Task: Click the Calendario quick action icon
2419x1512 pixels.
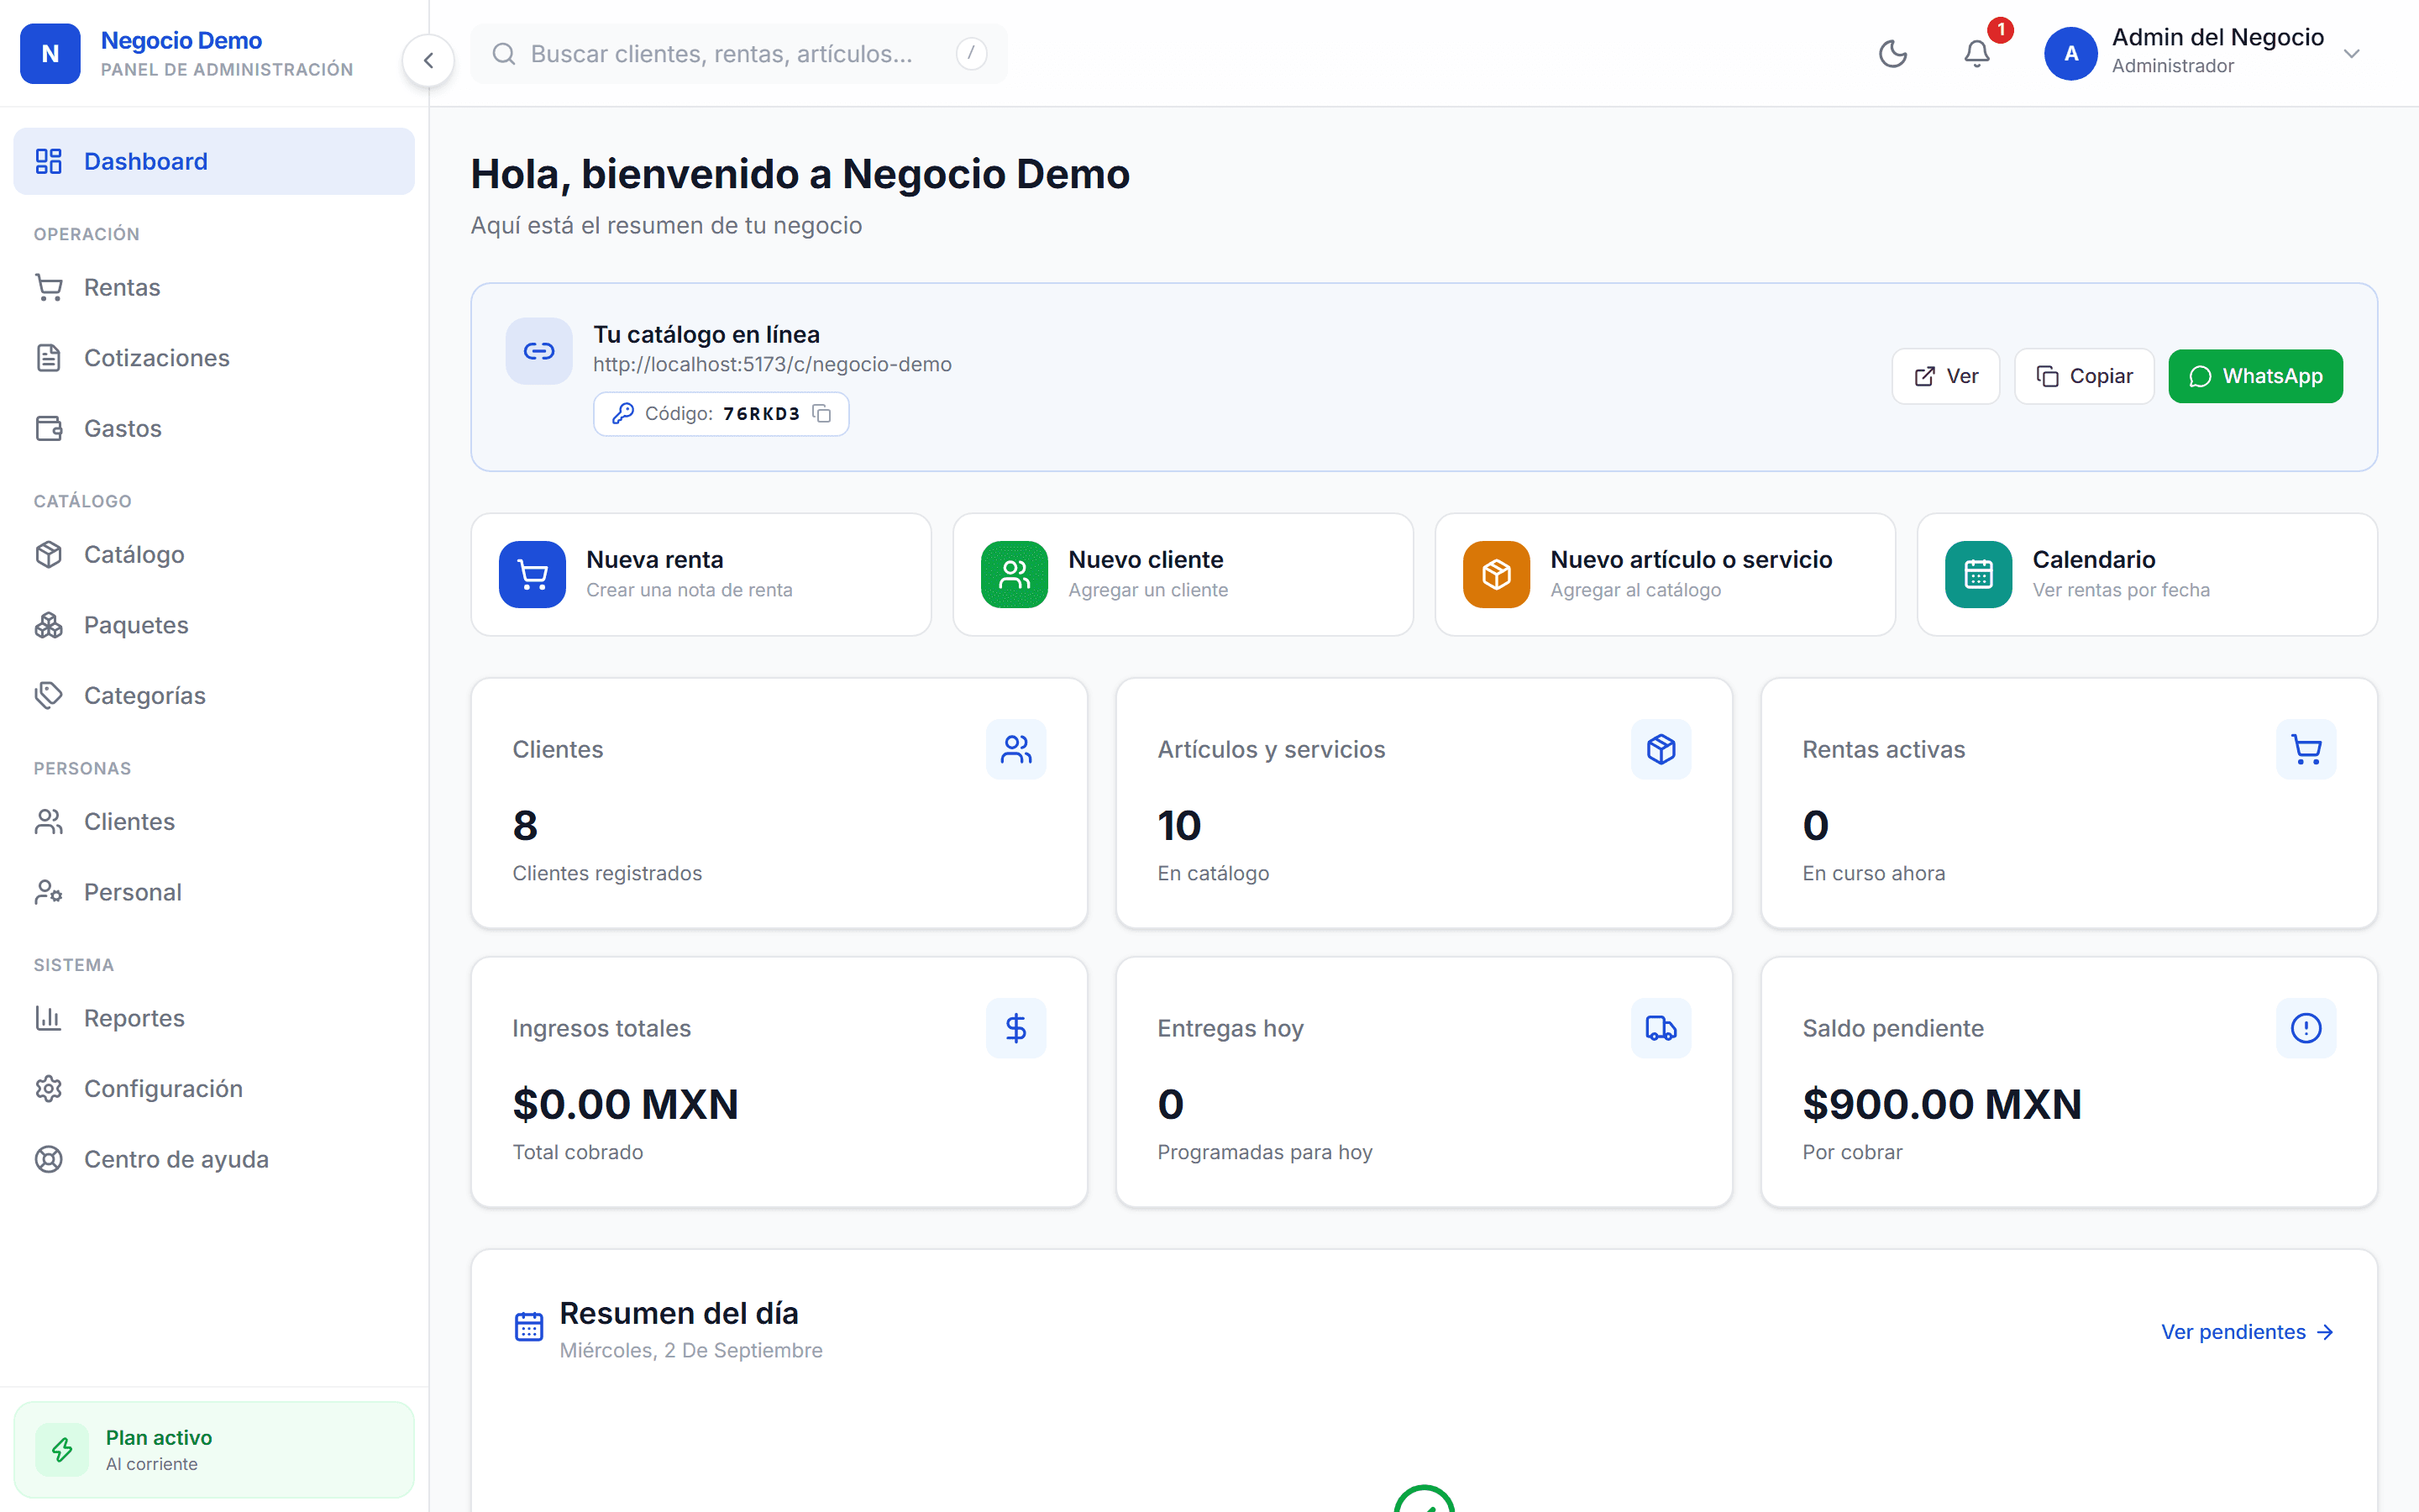Action: [1978, 574]
